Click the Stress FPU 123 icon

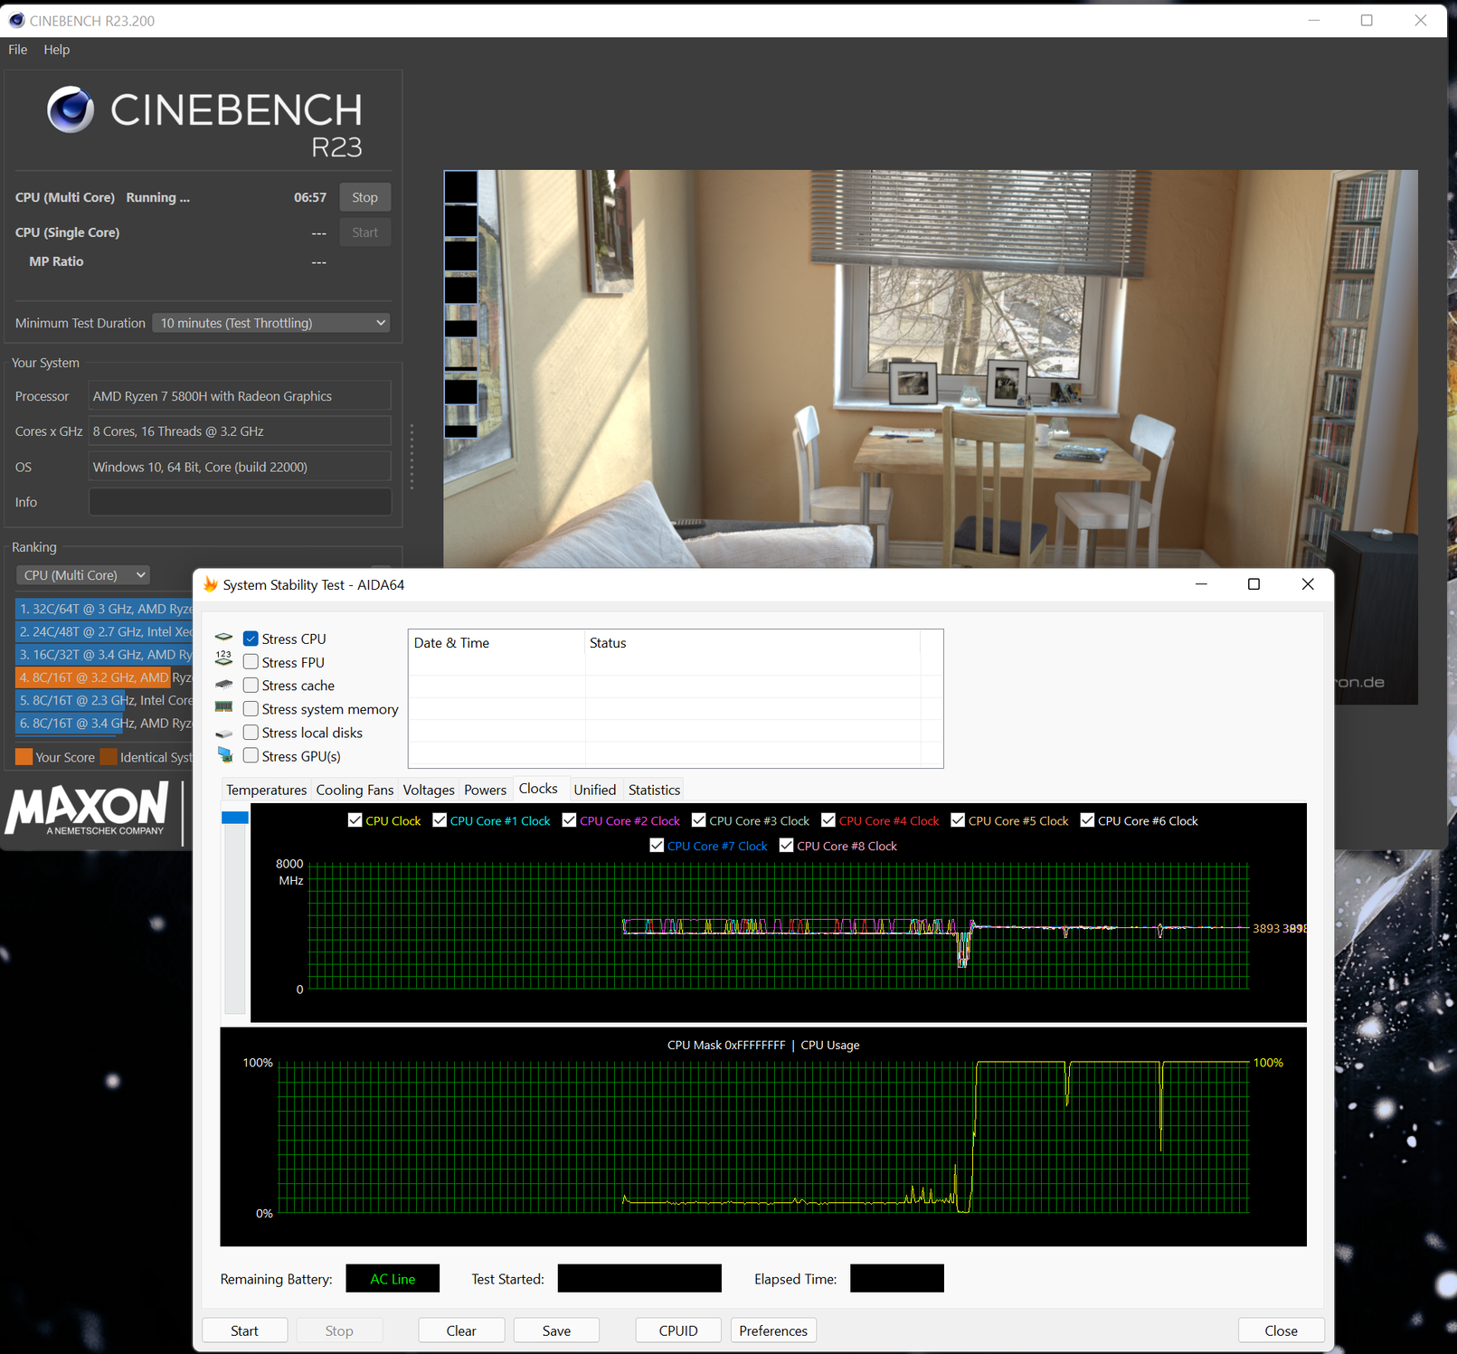click(224, 660)
